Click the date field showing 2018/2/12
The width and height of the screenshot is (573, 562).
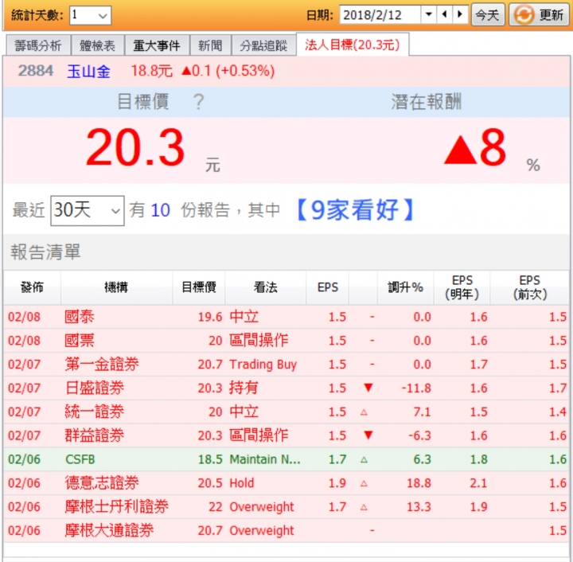tap(380, 15)
